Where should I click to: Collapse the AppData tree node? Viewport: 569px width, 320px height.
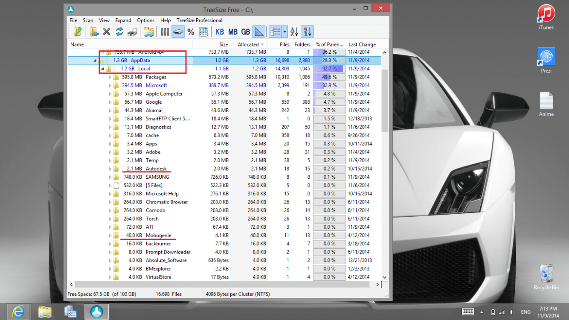pos(95,61)
